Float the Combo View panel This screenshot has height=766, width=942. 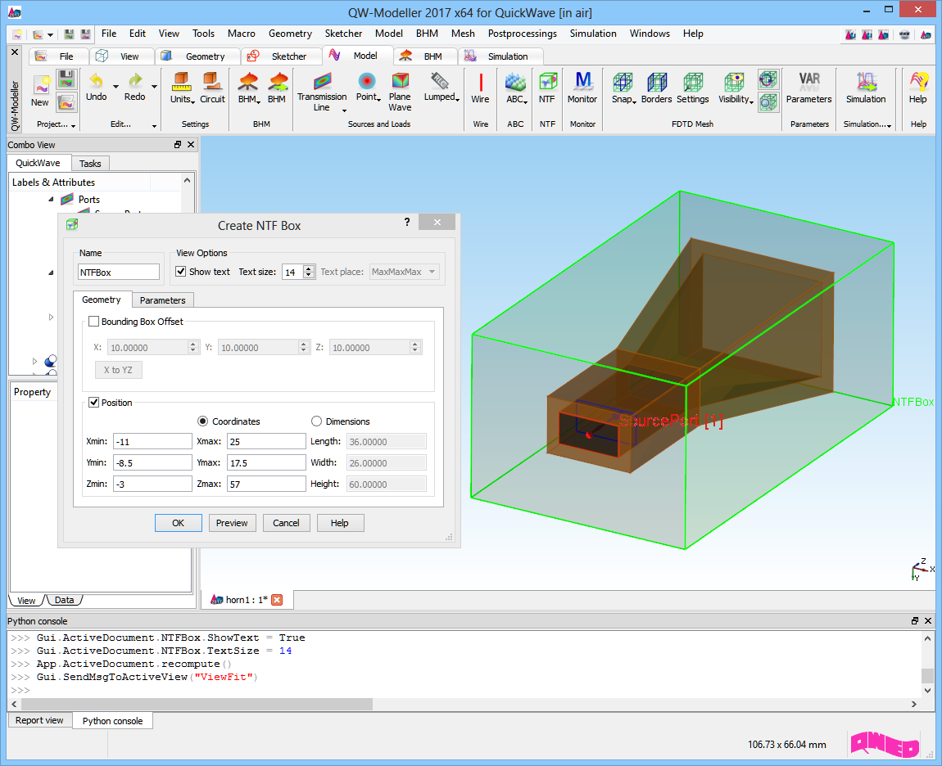tap(178, 145)
